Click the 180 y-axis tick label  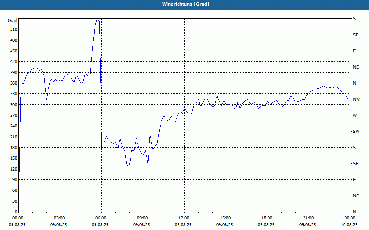coord(13,147)
